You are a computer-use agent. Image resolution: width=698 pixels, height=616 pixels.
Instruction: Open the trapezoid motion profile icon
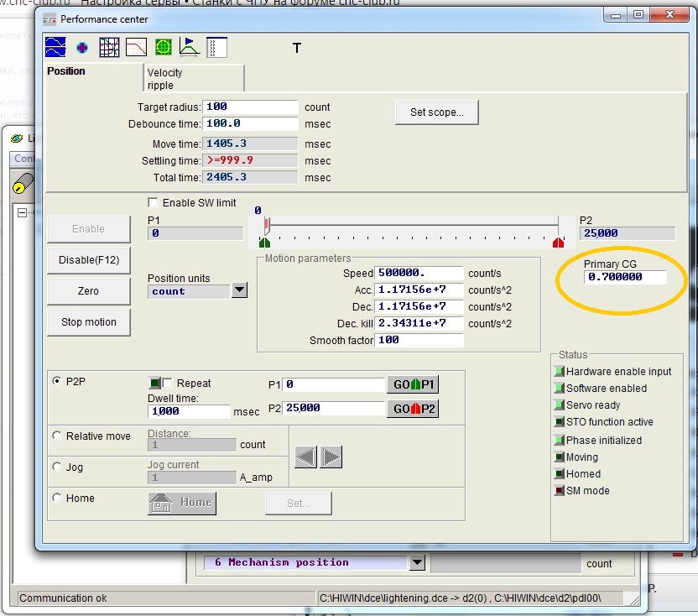point(190,47)
